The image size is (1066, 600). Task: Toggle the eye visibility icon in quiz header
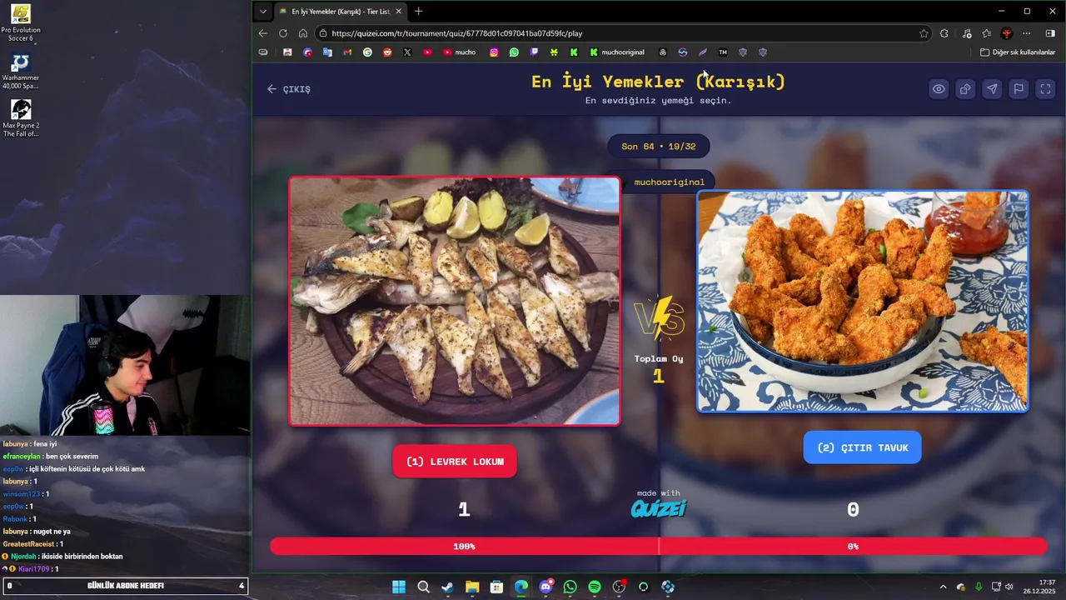click(939, 89)
